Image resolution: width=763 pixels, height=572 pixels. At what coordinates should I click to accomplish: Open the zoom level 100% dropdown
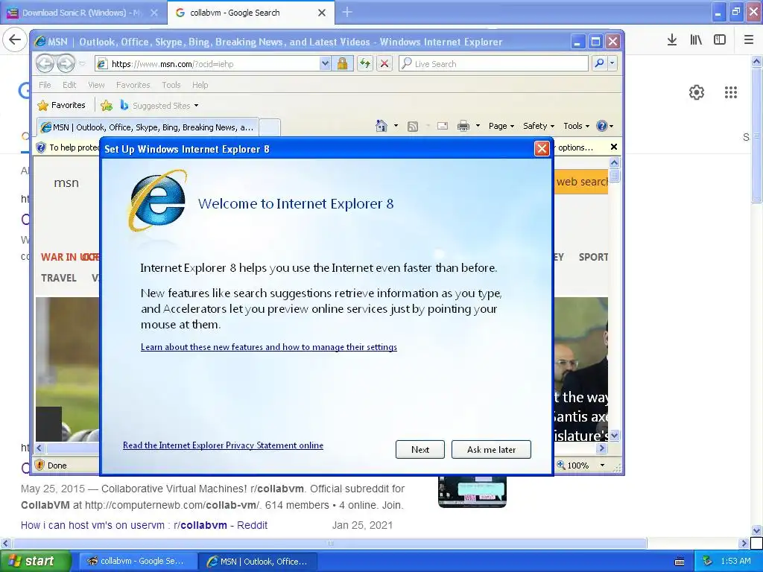coord(602,465)
